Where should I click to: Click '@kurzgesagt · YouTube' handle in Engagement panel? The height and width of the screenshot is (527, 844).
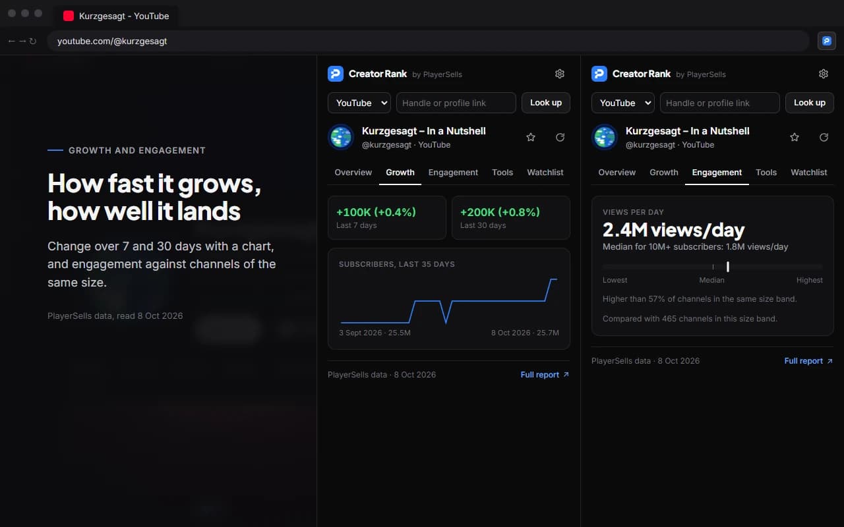(670, 145)
